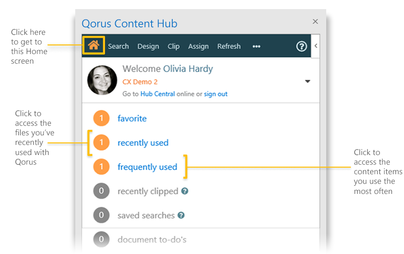Screen dimensions: 404x254
Task: Go to the Assign tab
Action: (x=198, y=46)
